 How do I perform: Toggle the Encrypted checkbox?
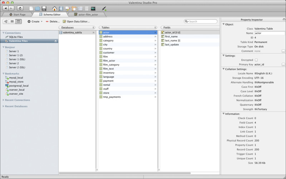[256, 60]
